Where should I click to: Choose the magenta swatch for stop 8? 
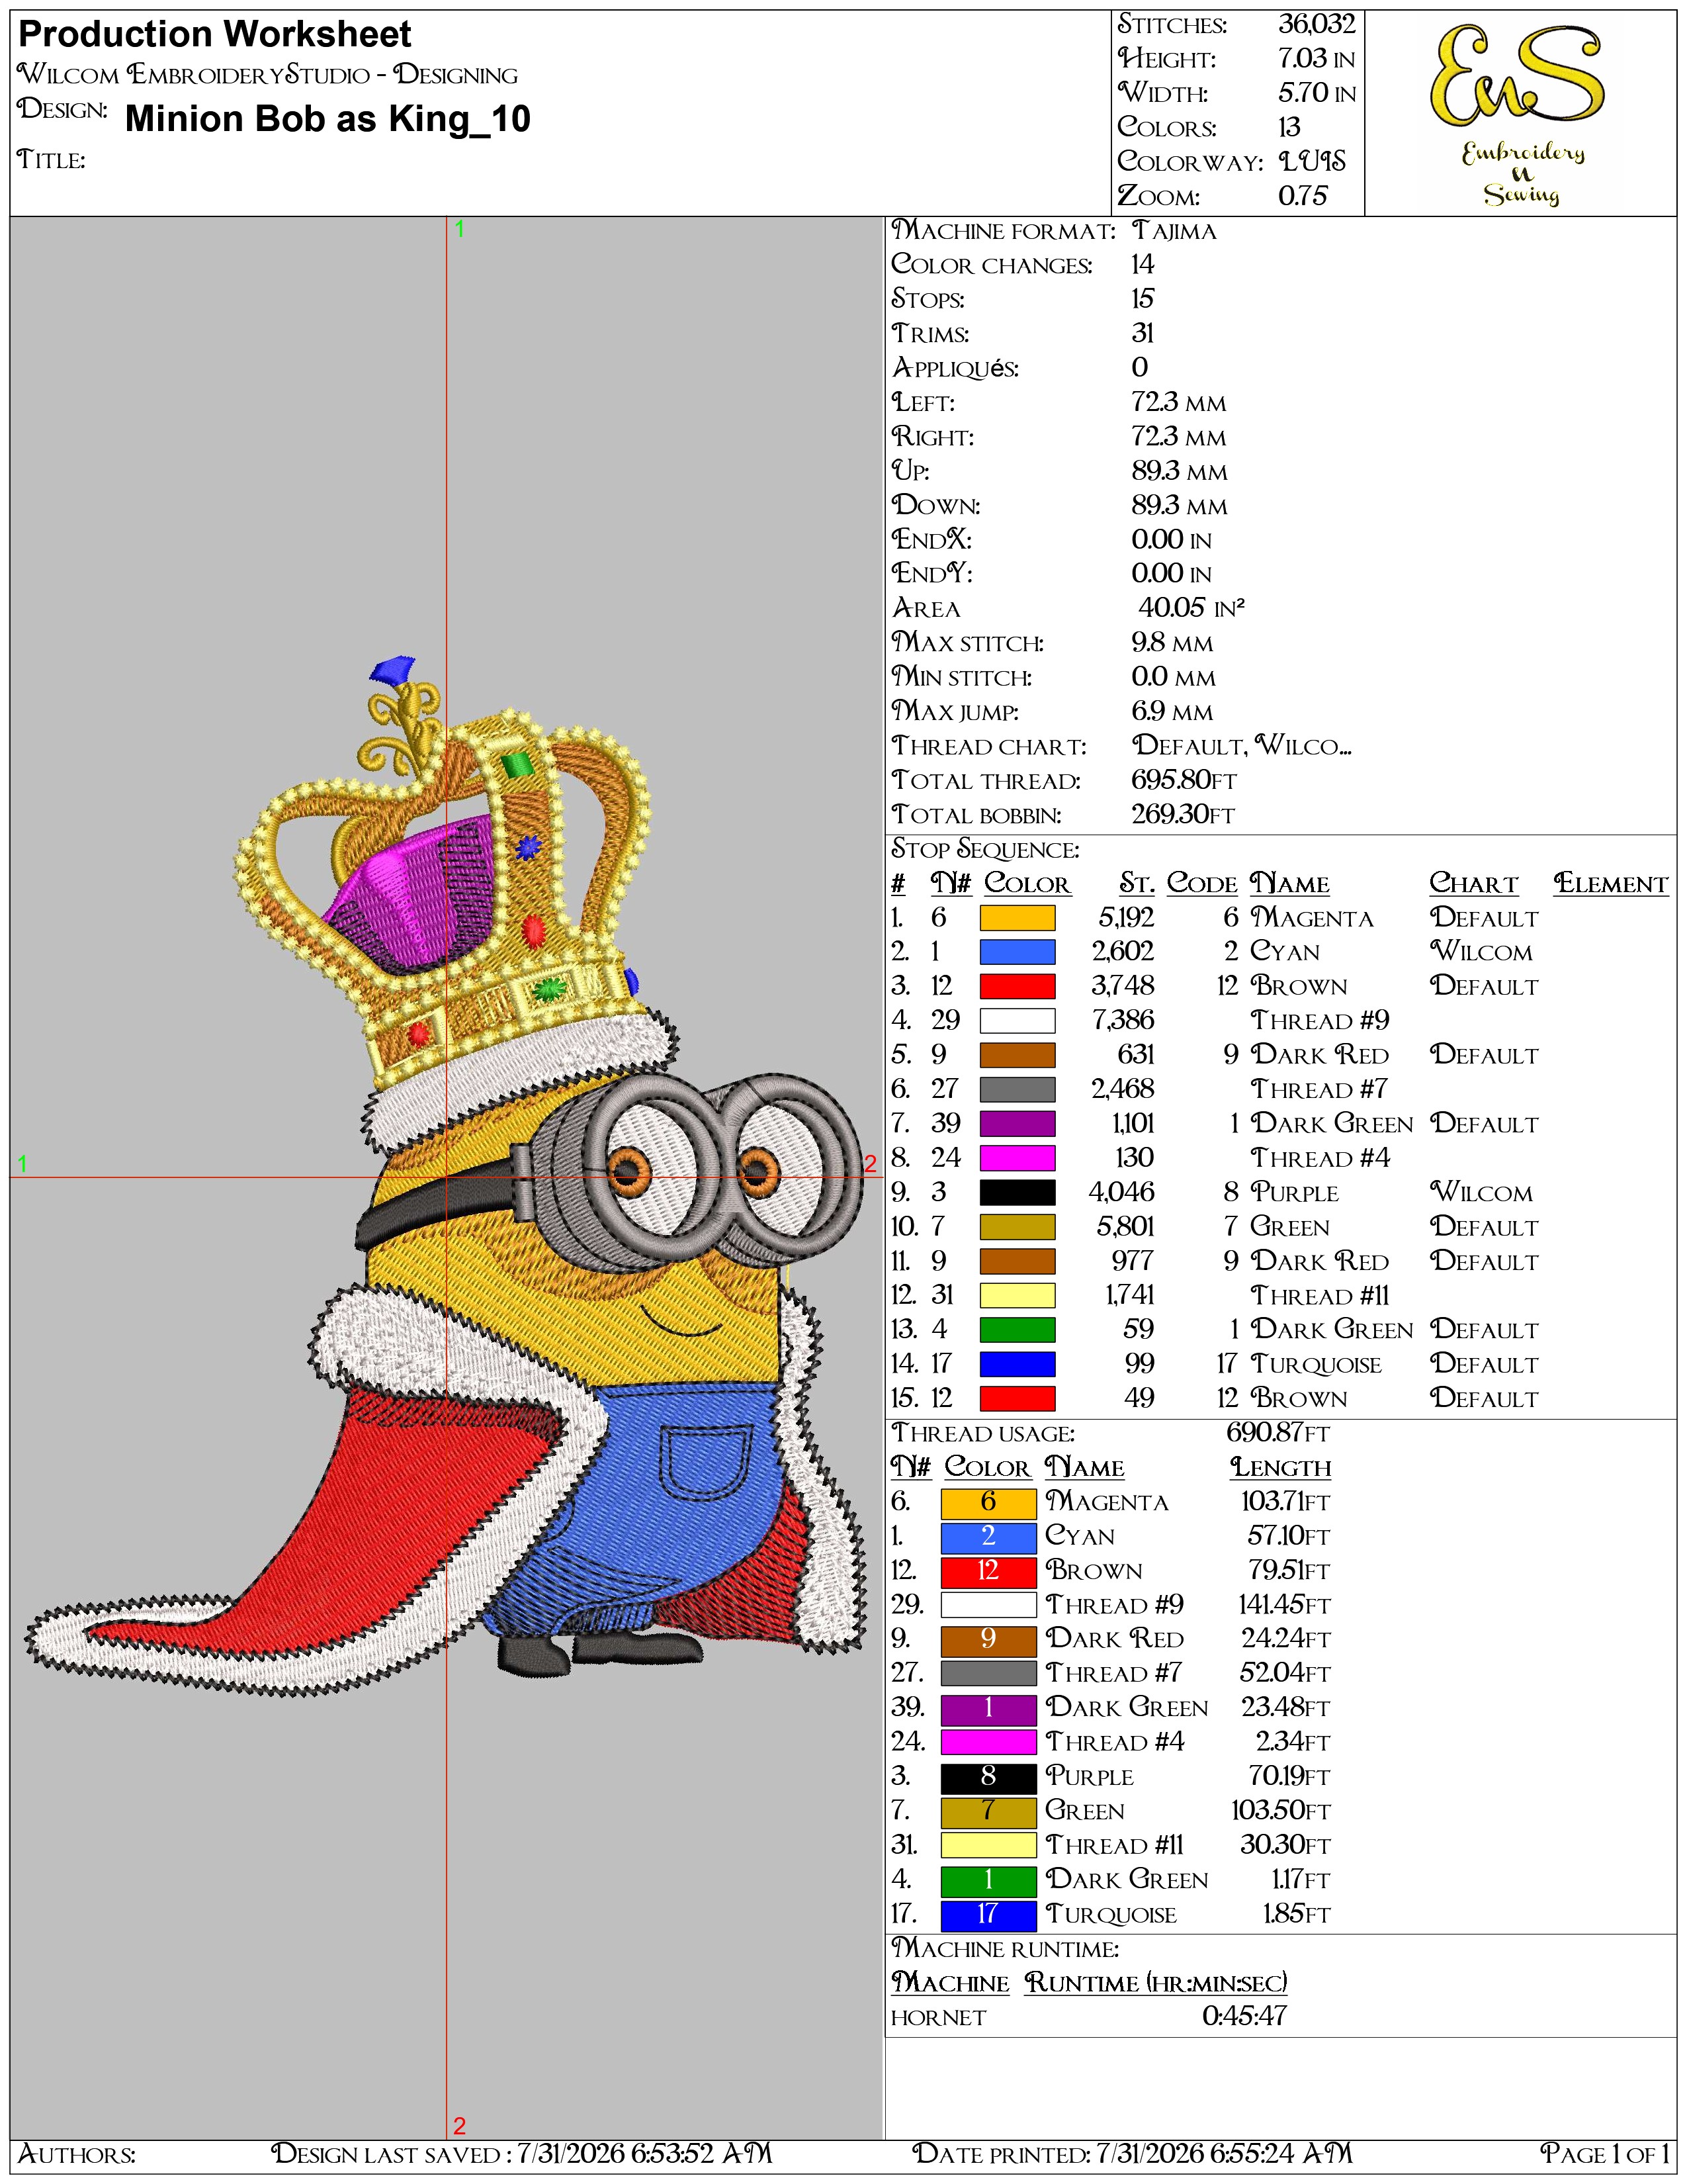pyautogui.click(x=1016, y=1158)
